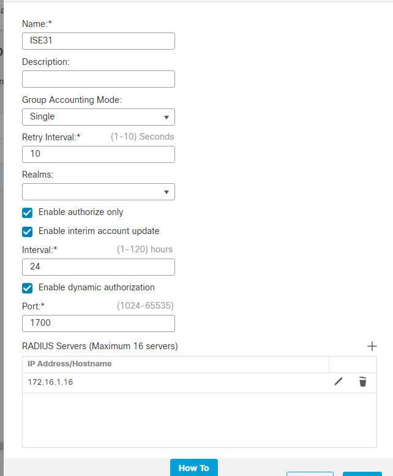Click into the Description field
The image size is (393, 476).
click(99, 79)
